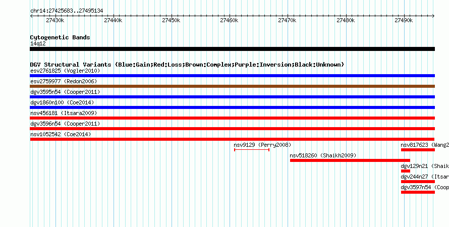The image size is (449, 227).
Task: Click the black 14q12 cytogenetic band bar
Action: (232, 49)
